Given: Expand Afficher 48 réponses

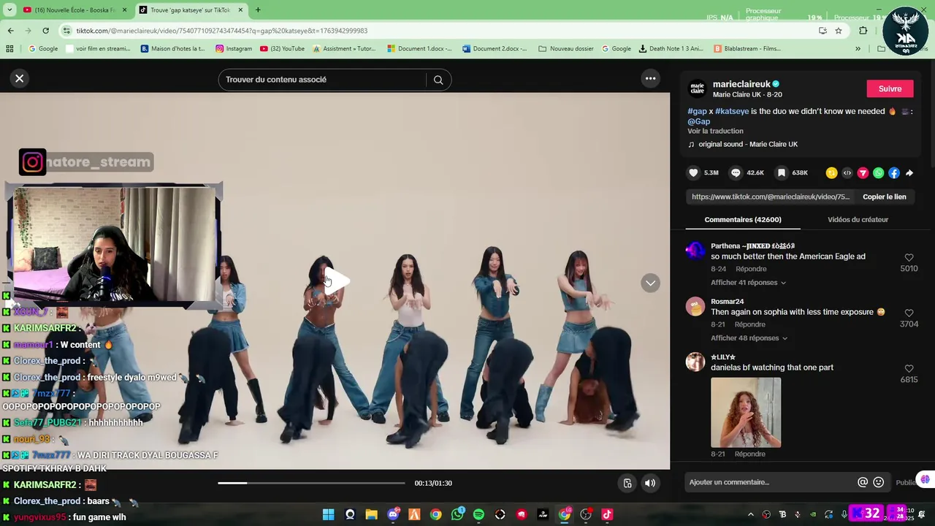Looking at the screenshot, I should point(749,338).
